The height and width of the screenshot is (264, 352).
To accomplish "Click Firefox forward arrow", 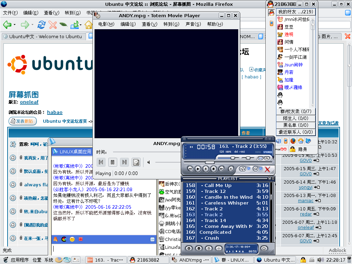I will pyautogui.click(x=25, y=24).
